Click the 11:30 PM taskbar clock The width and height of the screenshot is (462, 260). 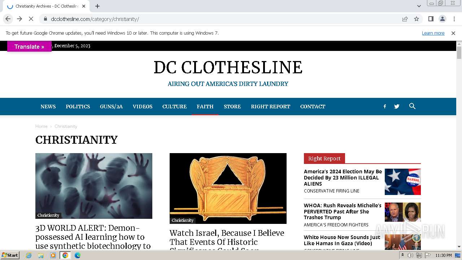[444, 255]
